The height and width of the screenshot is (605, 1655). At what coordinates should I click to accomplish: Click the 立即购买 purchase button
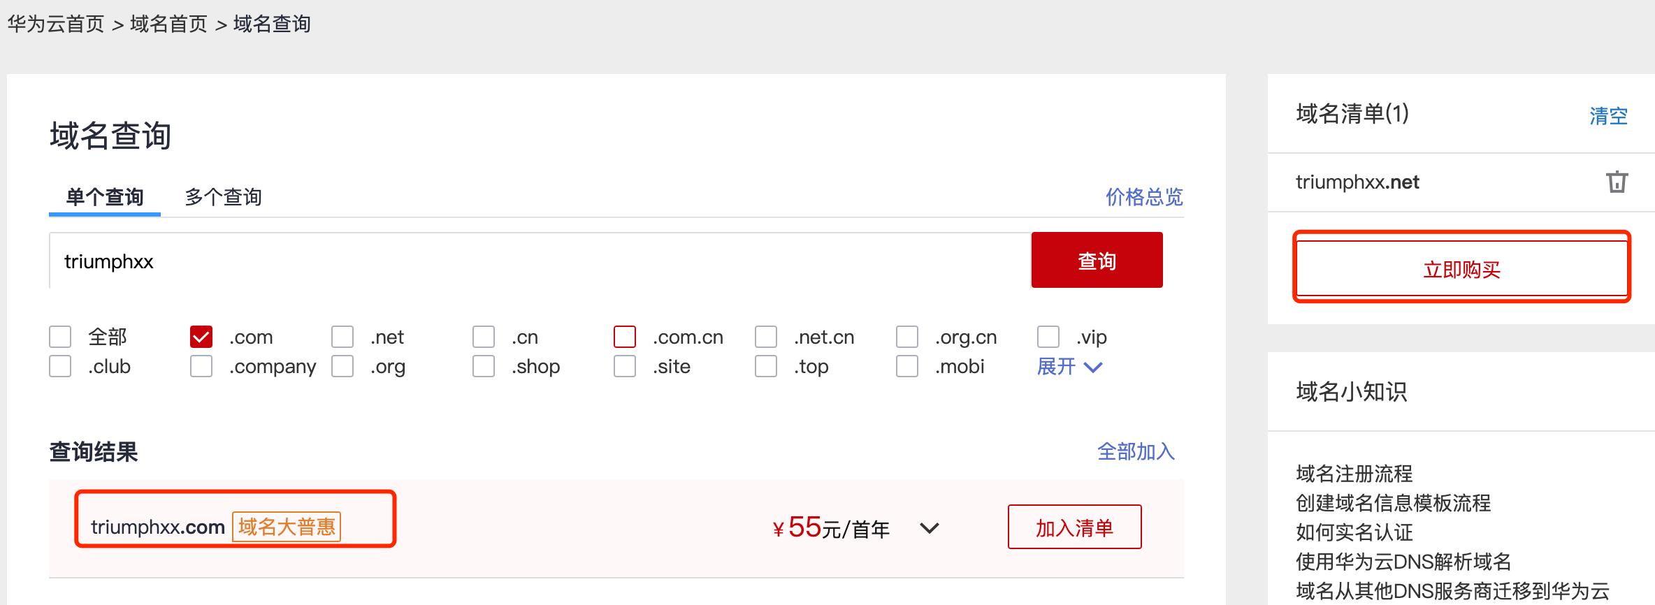coord(1461,269)
